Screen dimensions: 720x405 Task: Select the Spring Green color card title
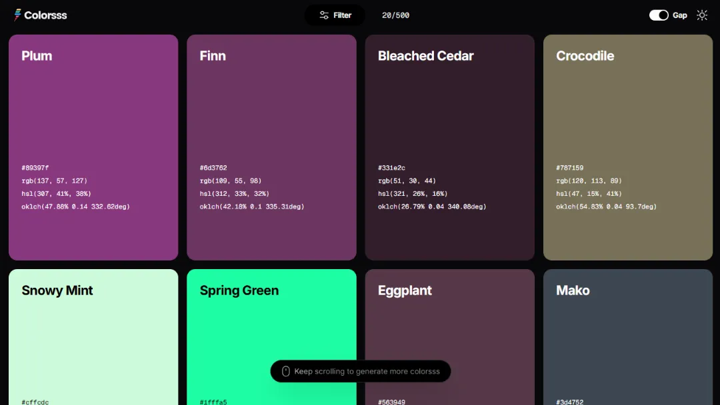pos(239,291)
